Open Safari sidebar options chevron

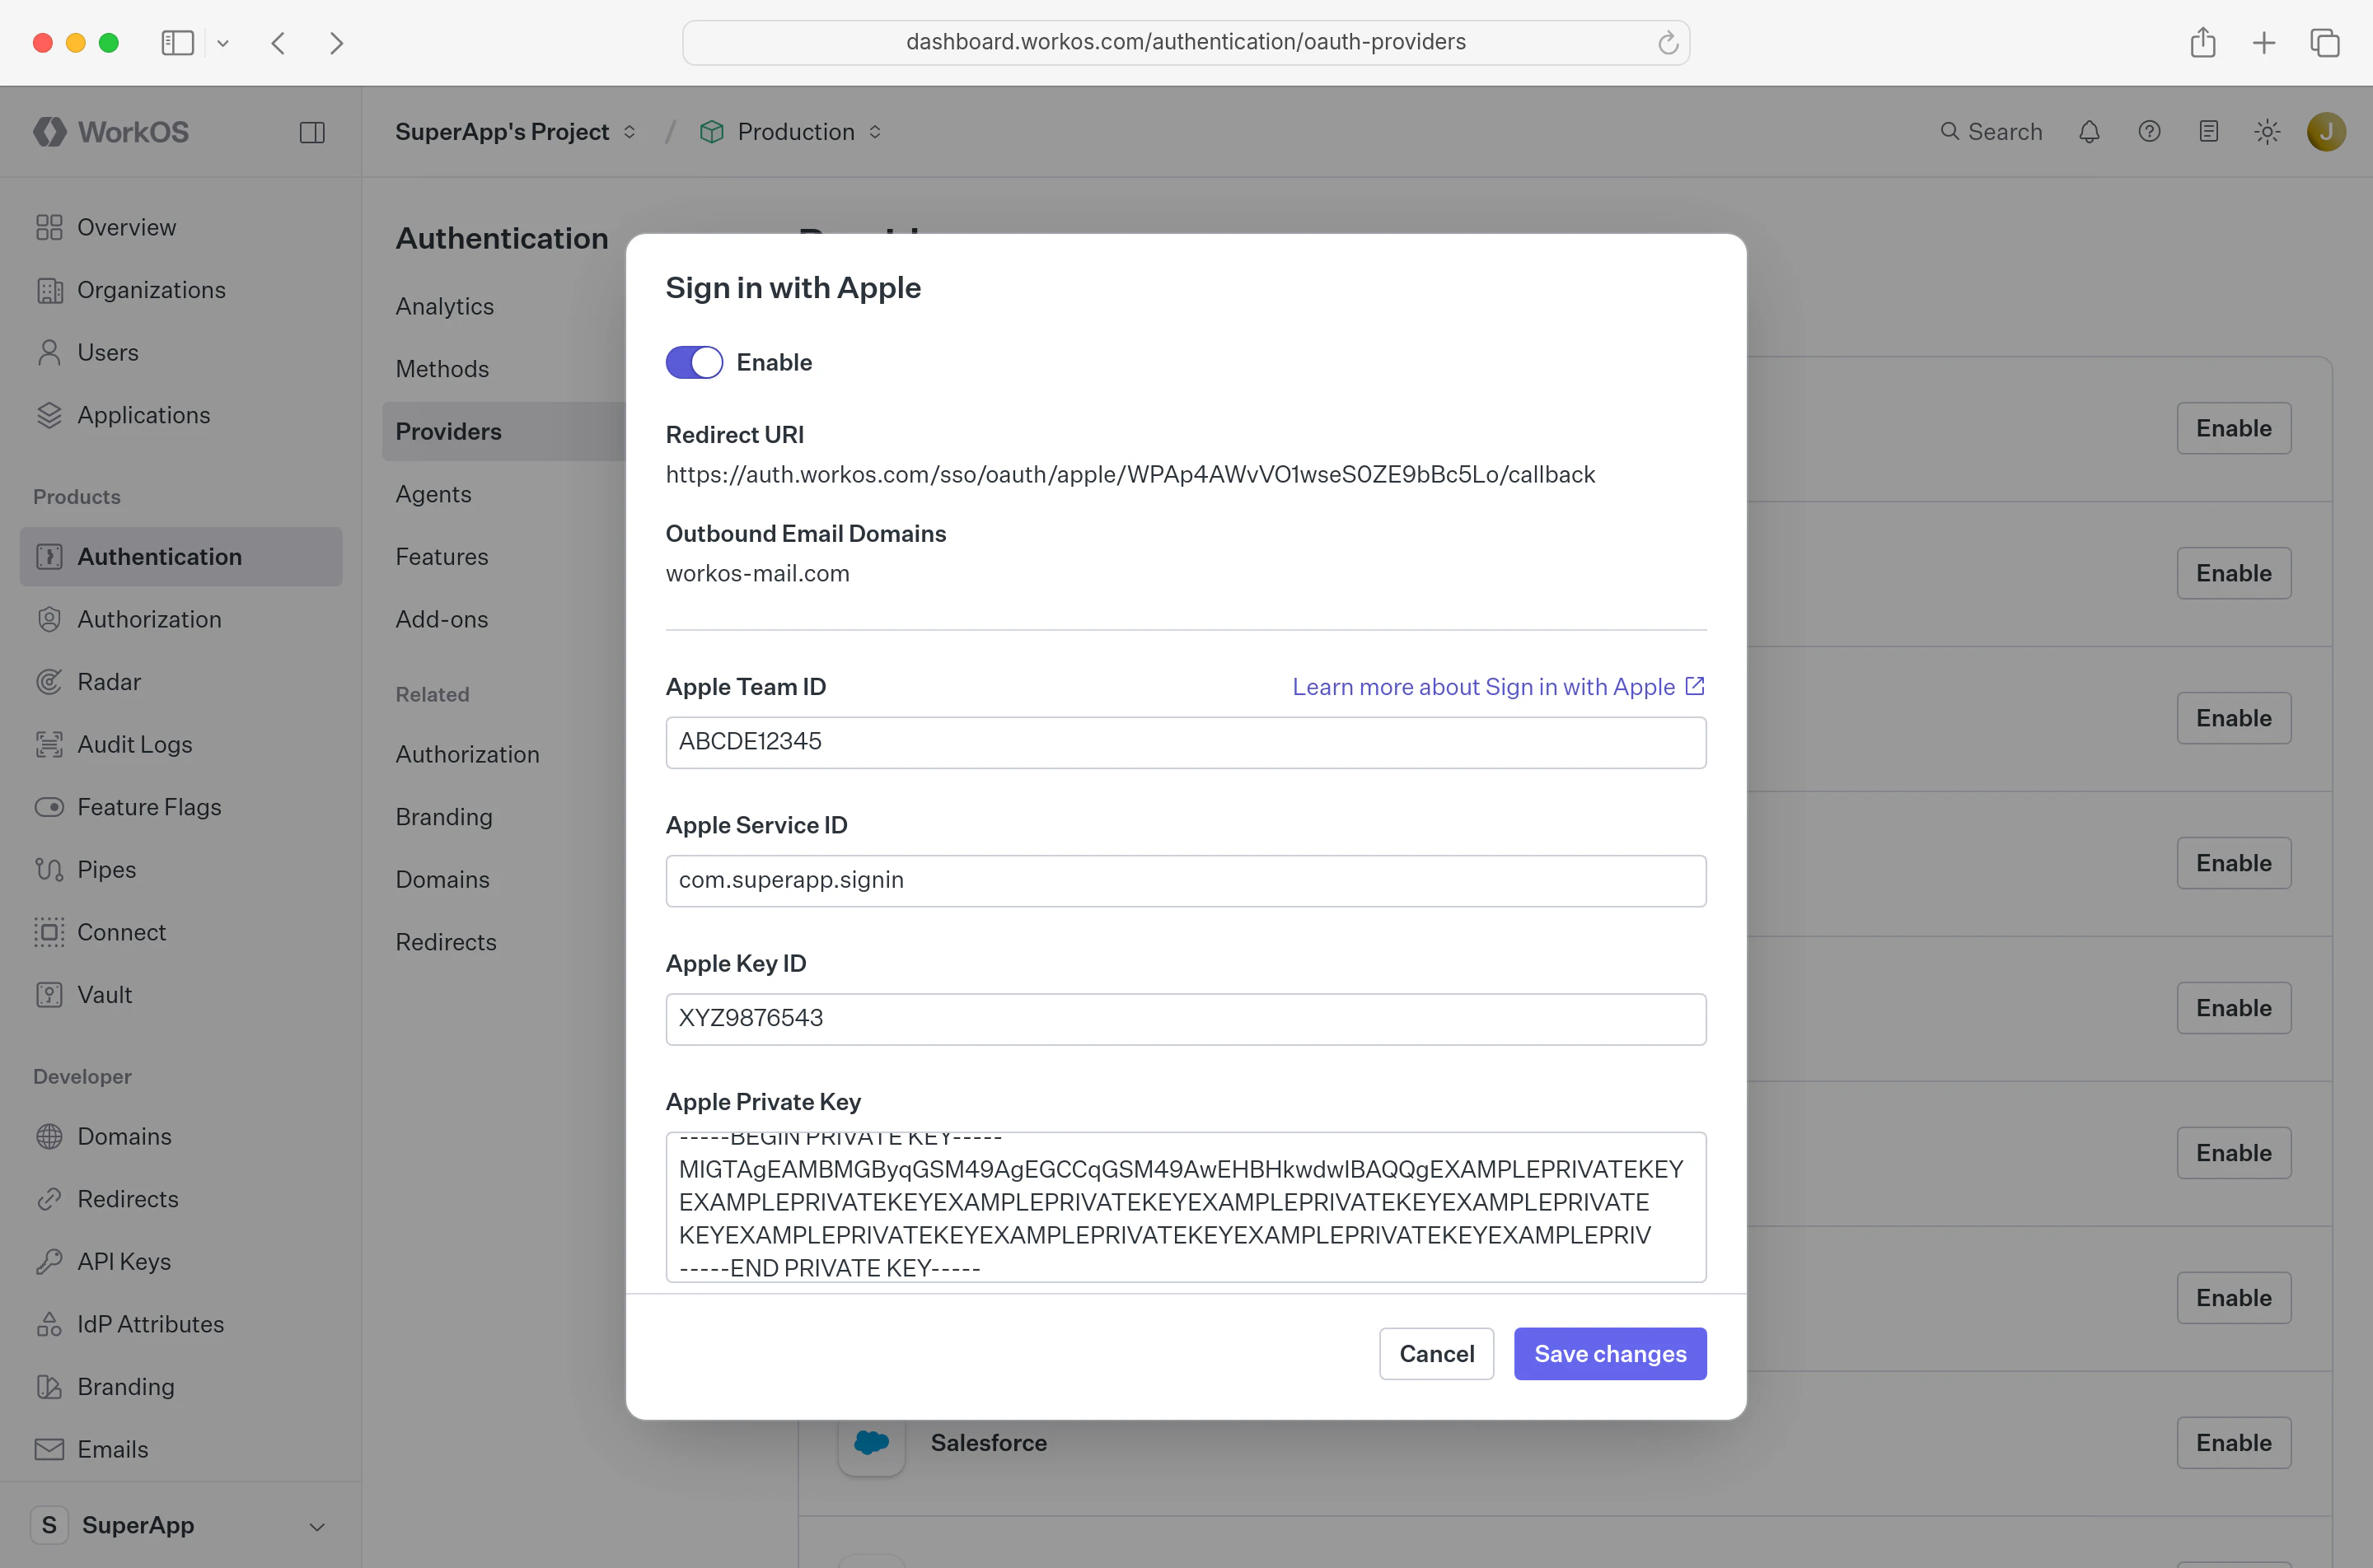click(223, 43)
